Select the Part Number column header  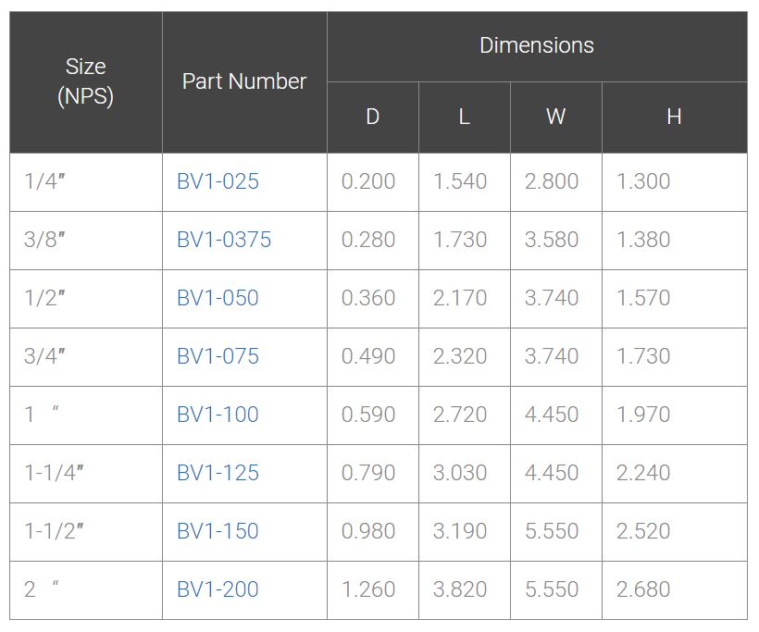click(x=244, y=81)
